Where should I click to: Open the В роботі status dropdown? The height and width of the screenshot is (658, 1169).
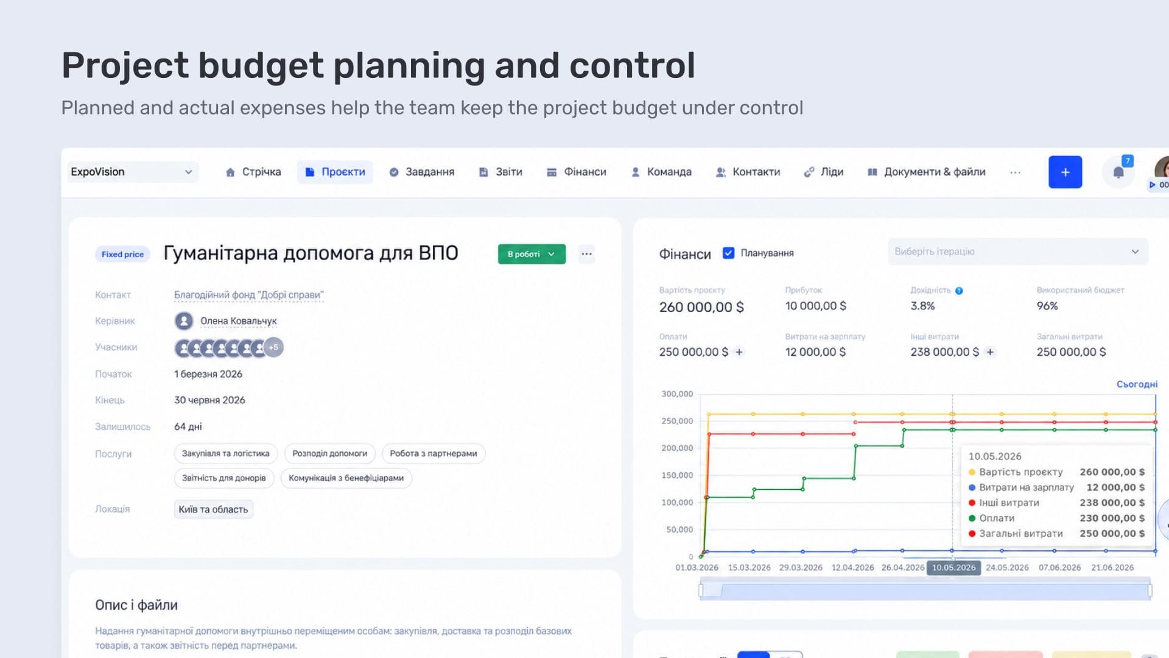point(532,254)
